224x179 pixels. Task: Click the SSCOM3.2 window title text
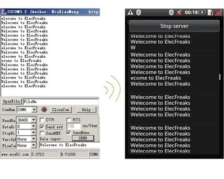17,12
